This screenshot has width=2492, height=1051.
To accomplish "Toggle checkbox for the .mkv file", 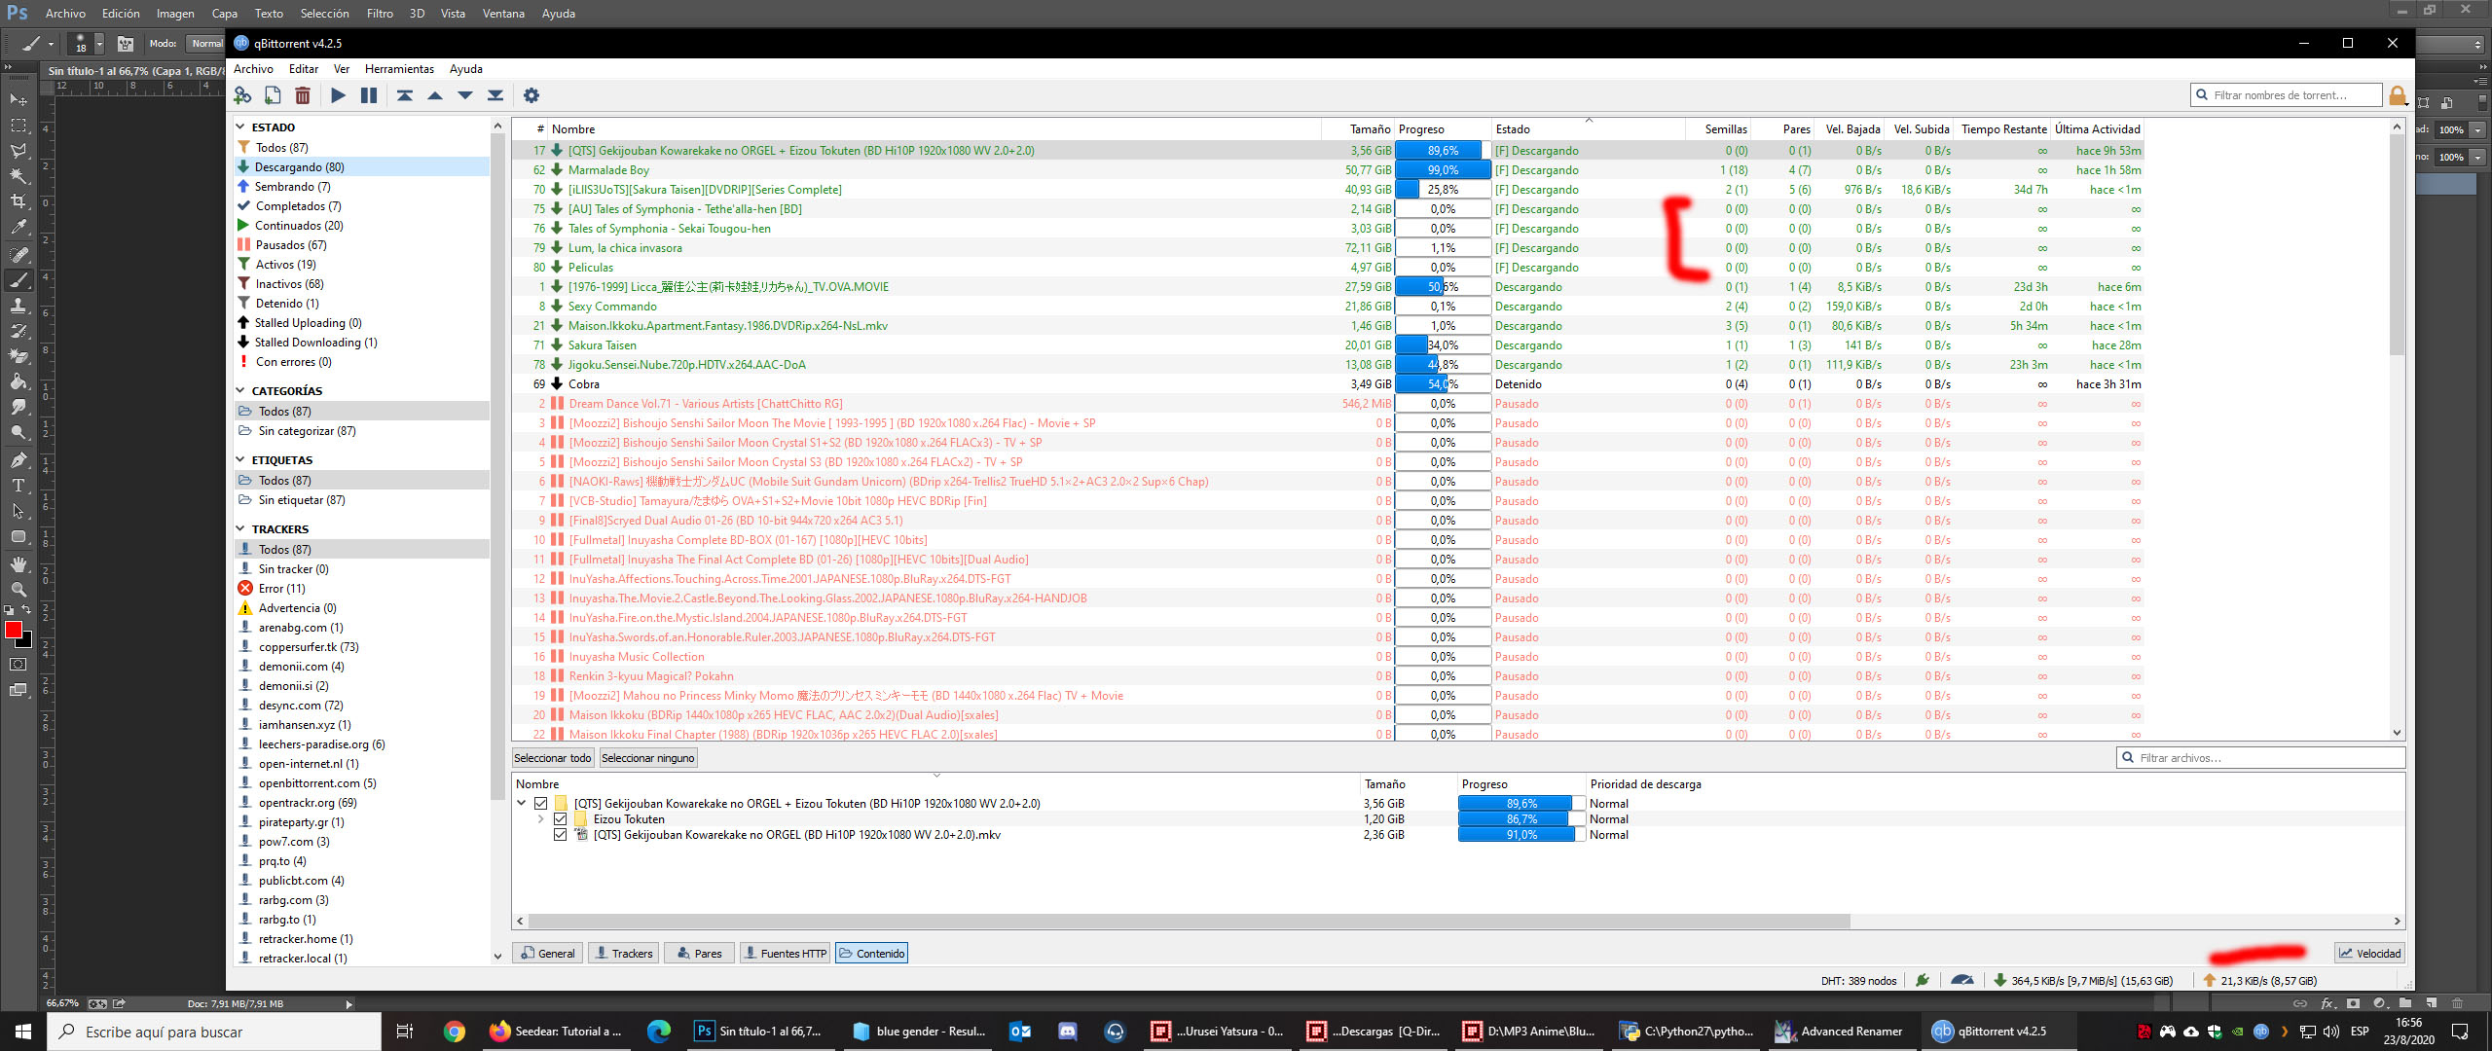I will tap(561, 835).
